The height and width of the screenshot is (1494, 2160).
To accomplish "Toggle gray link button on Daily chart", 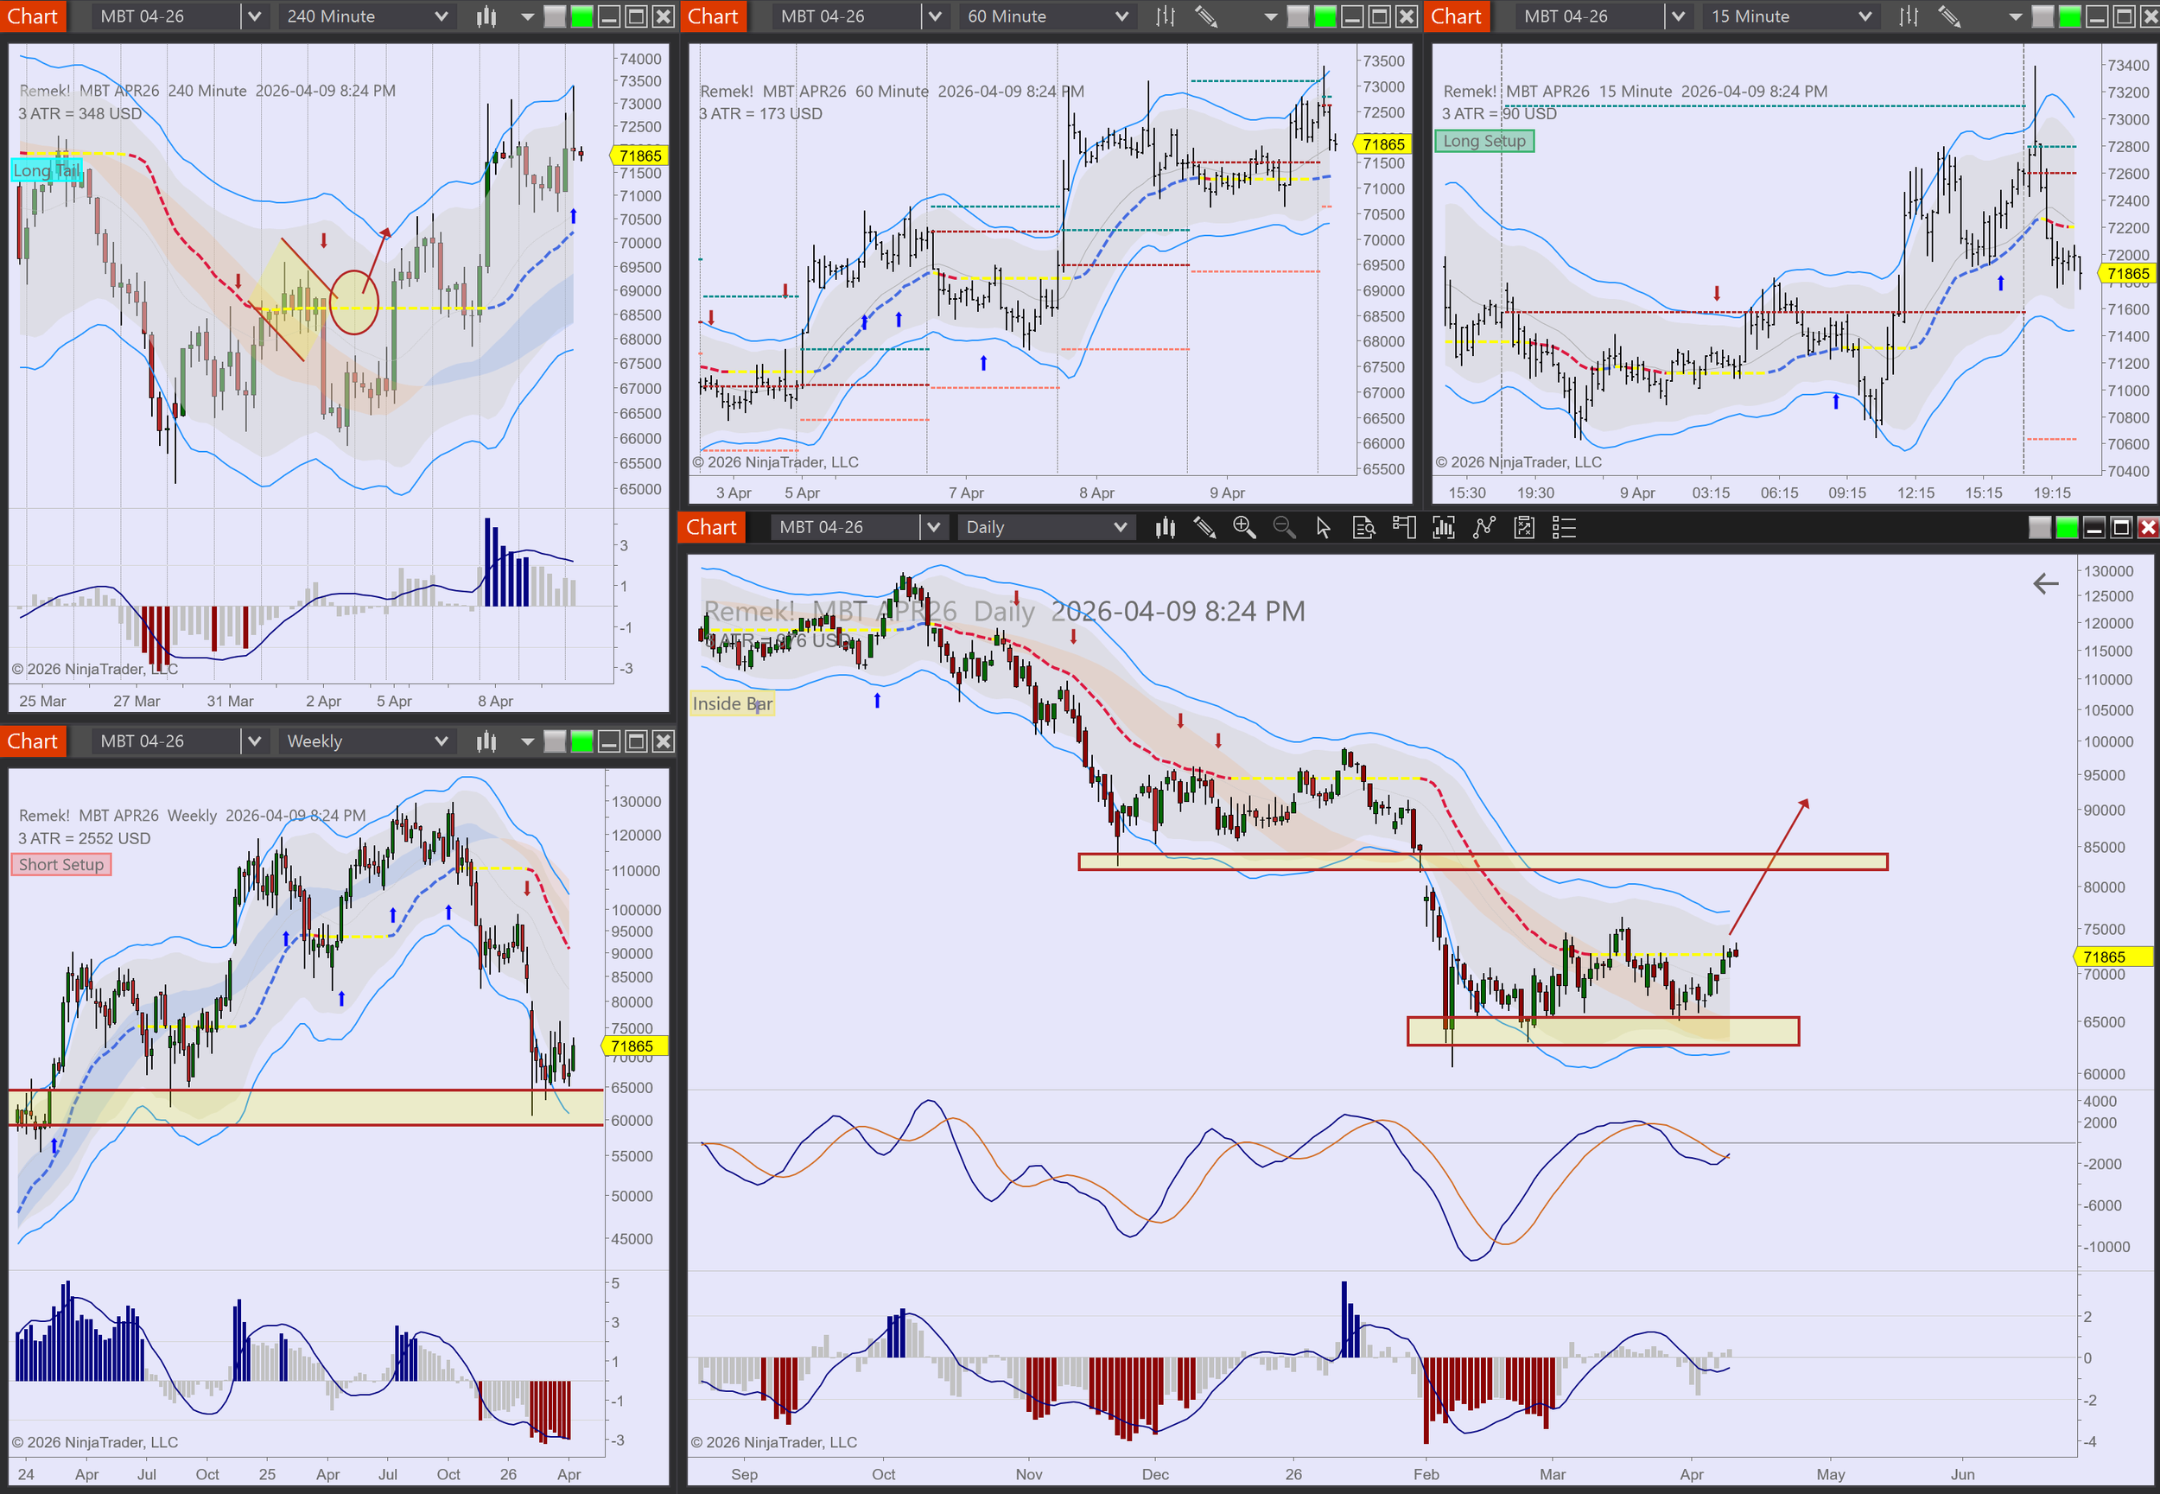I will point(2039,527).
